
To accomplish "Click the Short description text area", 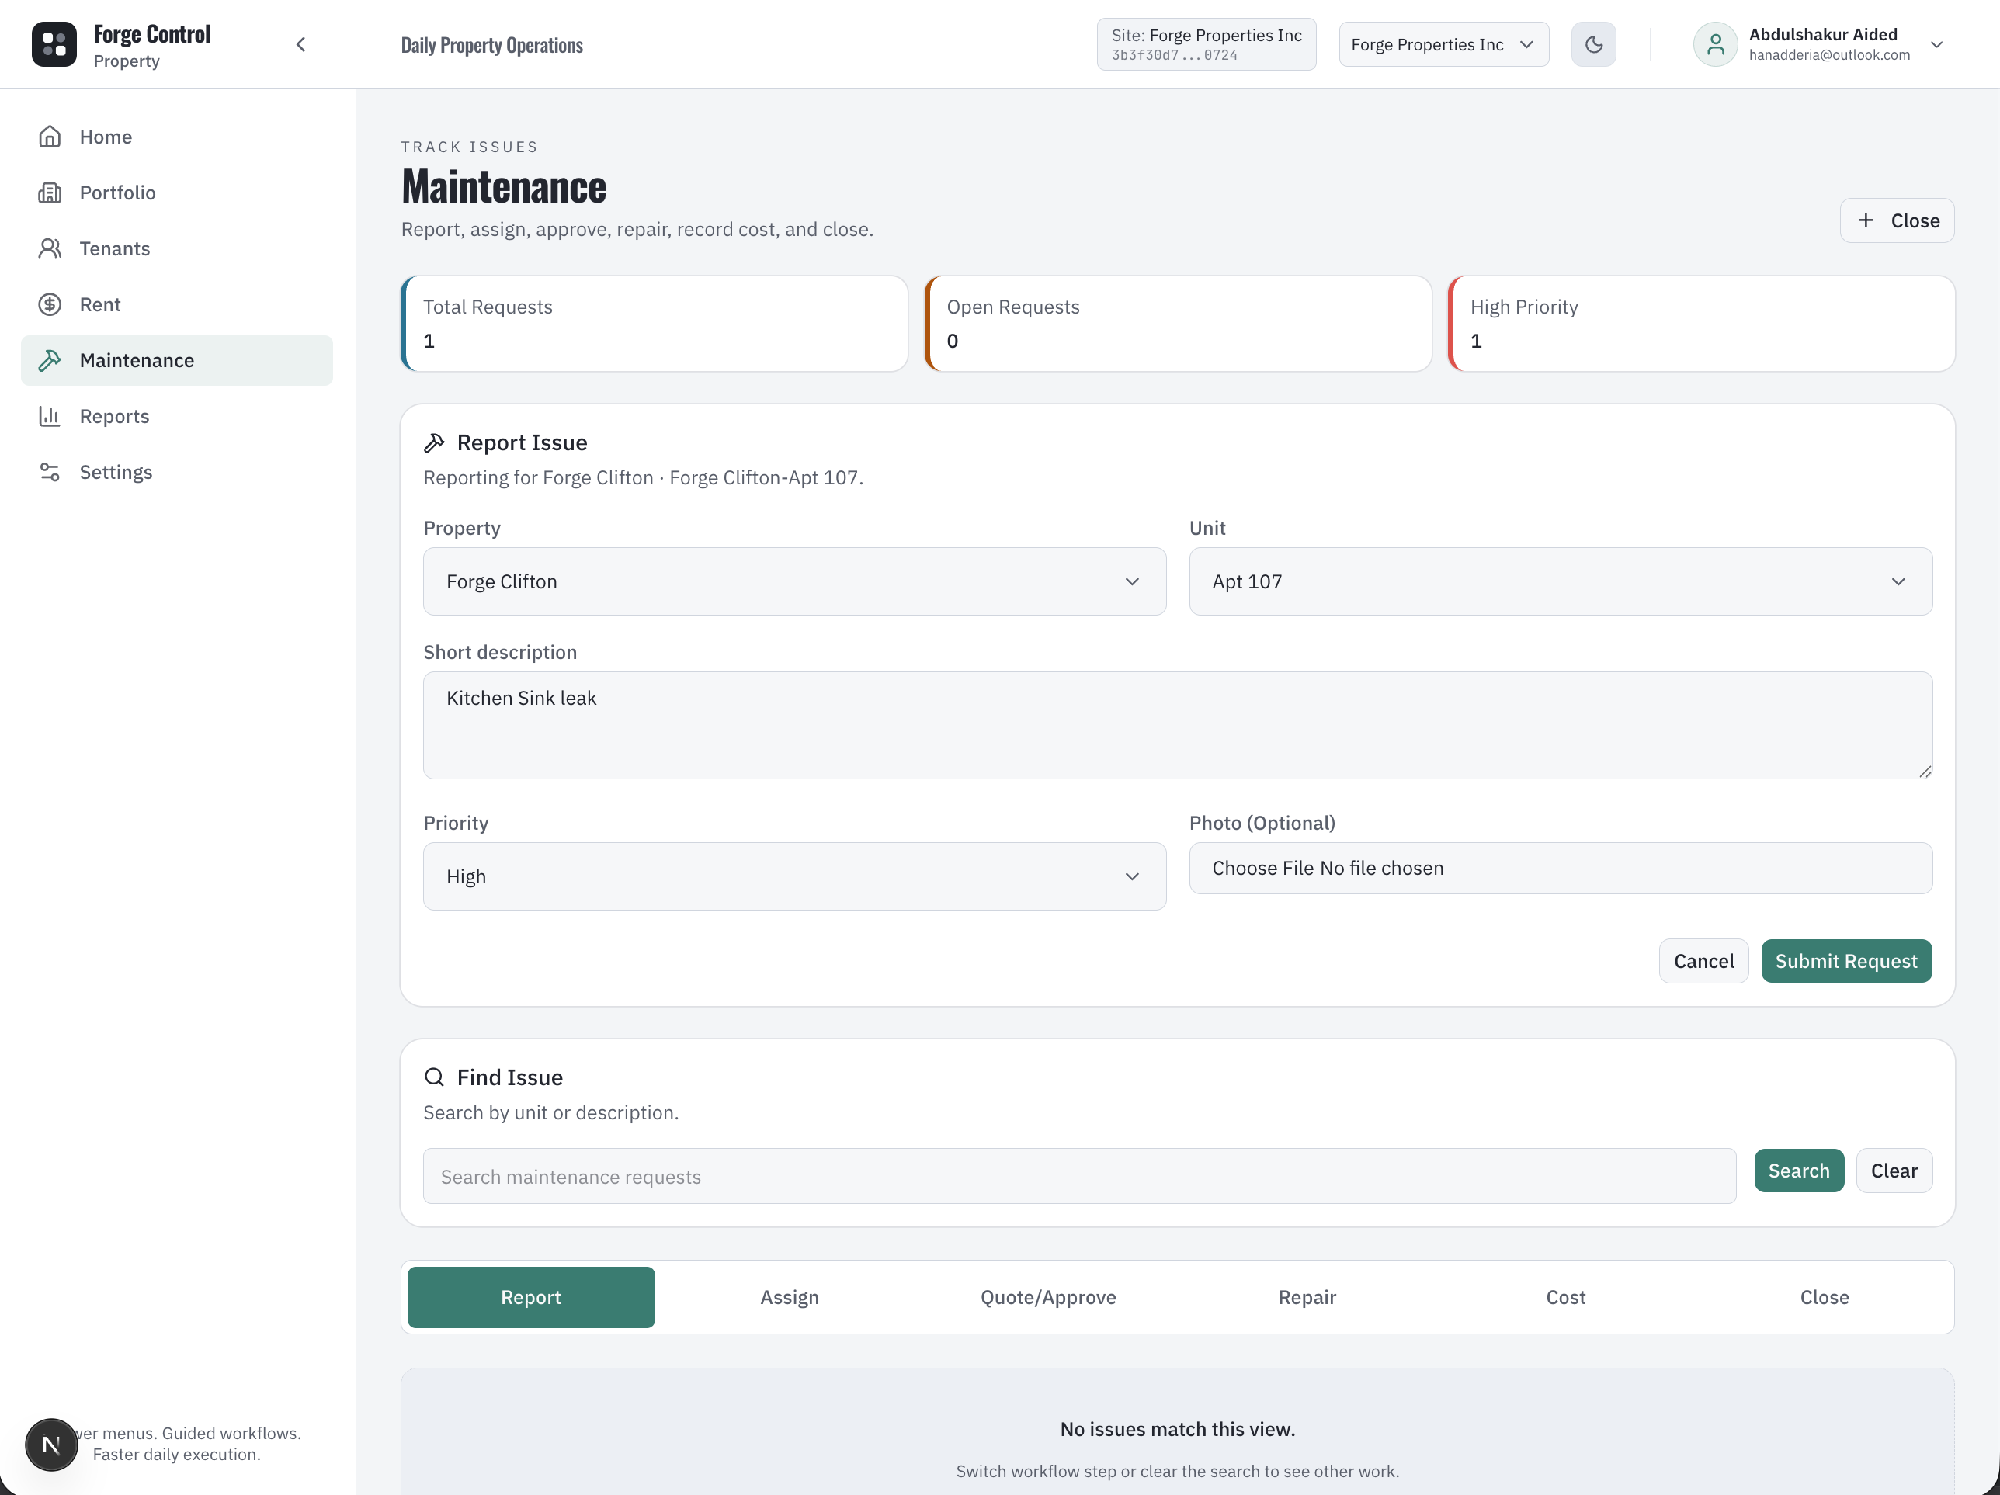I will click(x=1177, y=725).
